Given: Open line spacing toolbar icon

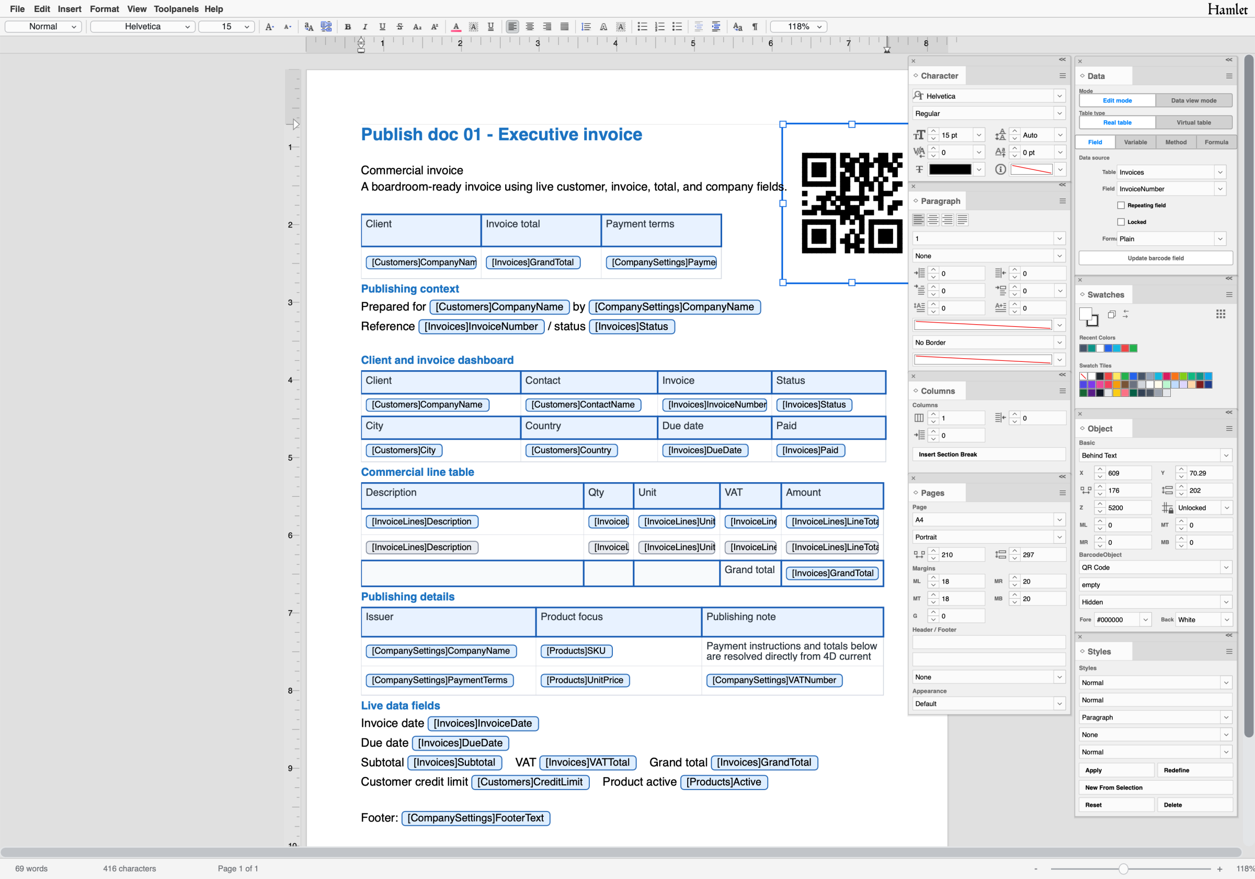Looking at the screenshot, I should point(586,26).
